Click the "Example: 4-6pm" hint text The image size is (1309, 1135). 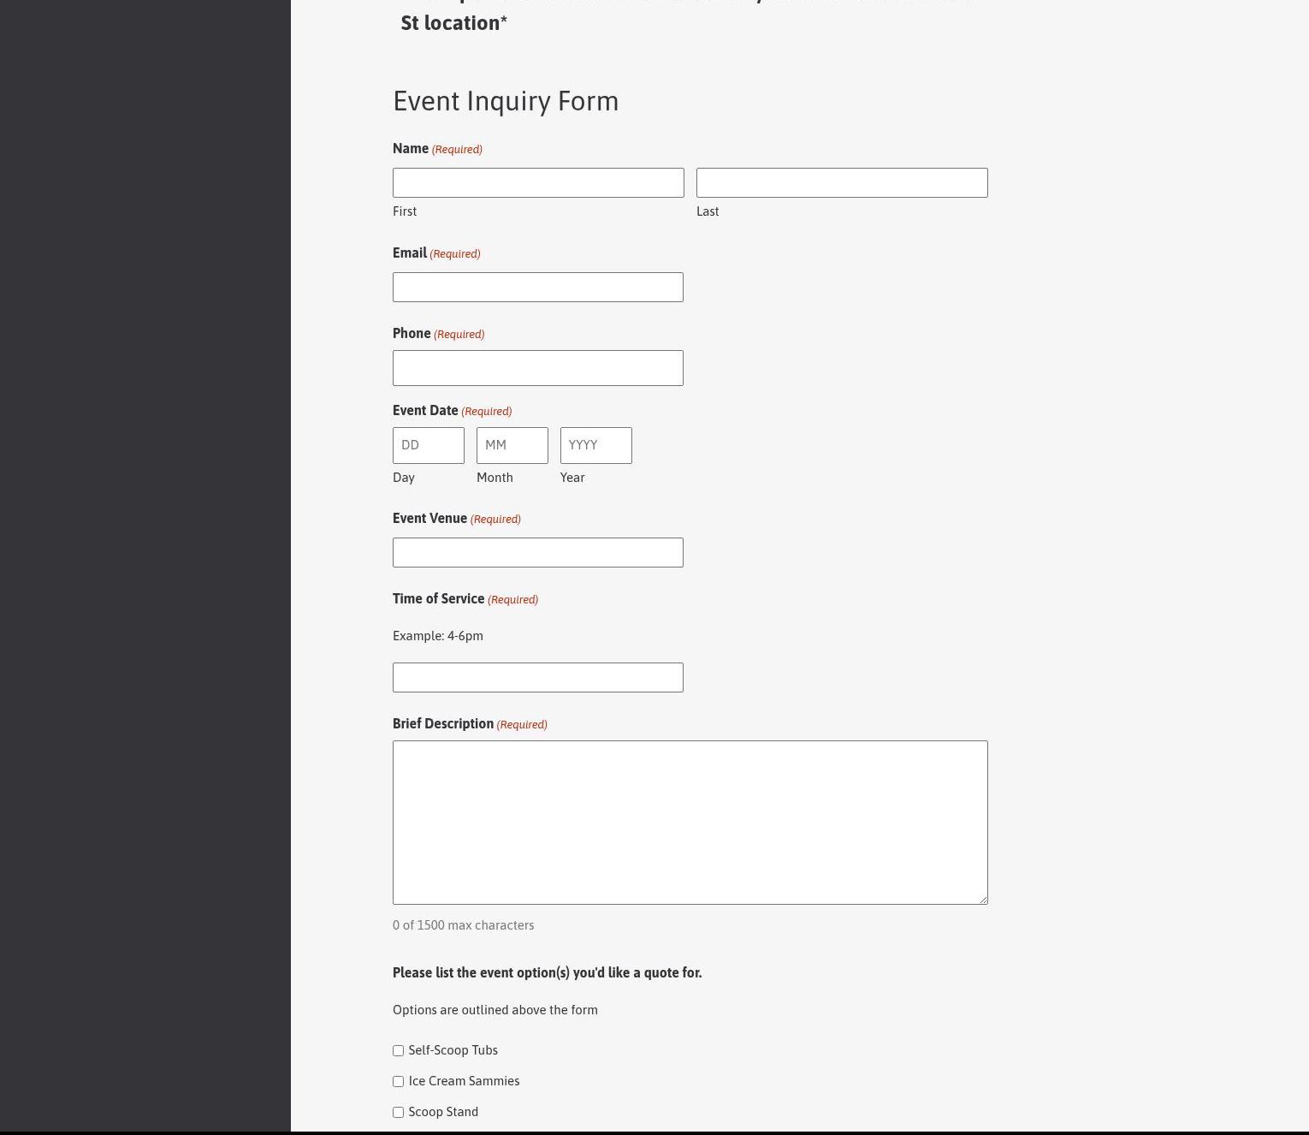coord(438,635)
